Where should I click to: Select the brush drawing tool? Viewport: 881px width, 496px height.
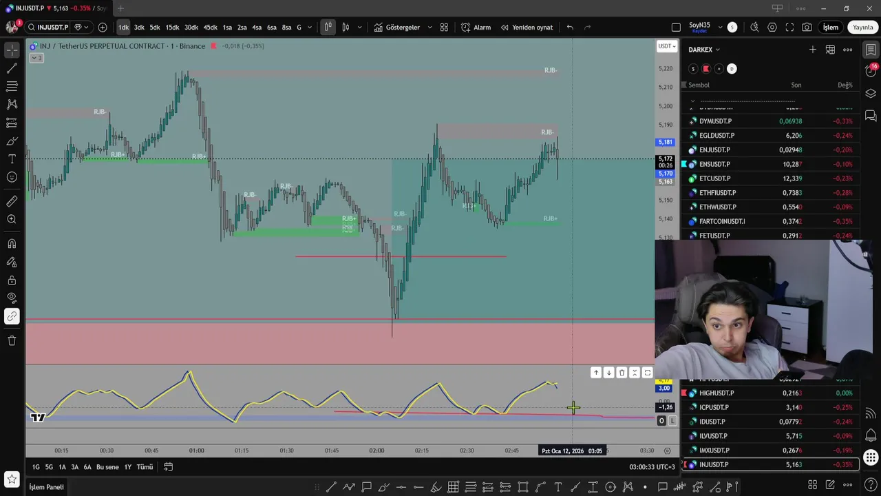pos(12,141)
